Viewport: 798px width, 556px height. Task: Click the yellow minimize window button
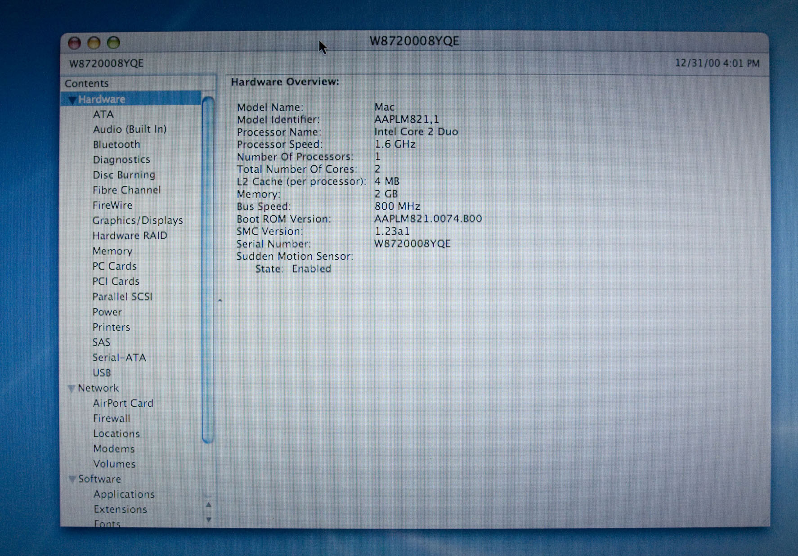94,43
